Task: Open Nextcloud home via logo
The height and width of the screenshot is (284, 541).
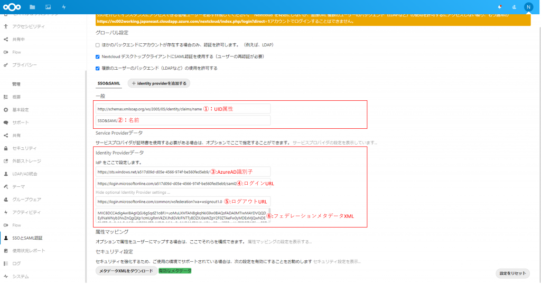Action: click(12, 7)
